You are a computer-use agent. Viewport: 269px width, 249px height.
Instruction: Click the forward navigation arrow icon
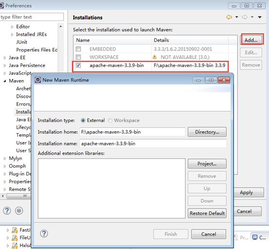click(245, 17)
